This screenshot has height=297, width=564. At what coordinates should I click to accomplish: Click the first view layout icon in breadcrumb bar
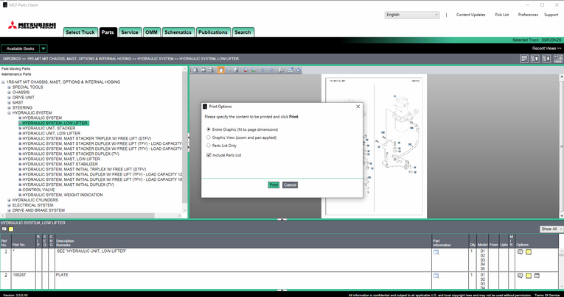[x=524, y=59]
